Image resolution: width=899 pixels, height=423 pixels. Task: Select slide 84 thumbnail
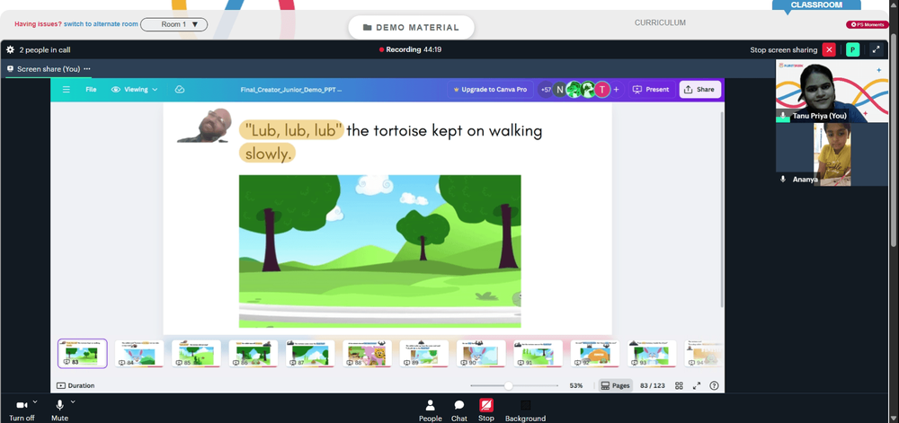pyautogui.click(x=139, y=353)
